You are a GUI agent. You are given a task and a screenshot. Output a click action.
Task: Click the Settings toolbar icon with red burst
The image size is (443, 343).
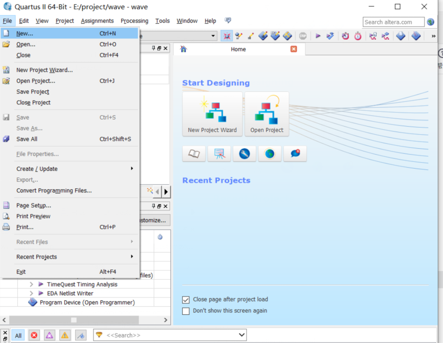(227, 36)
